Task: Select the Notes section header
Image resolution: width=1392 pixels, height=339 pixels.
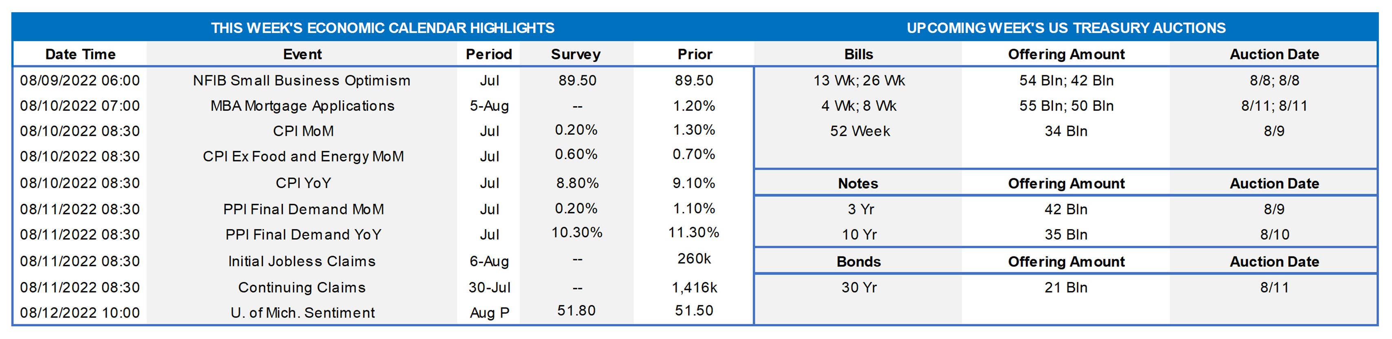Action: [x=858, y=184]
